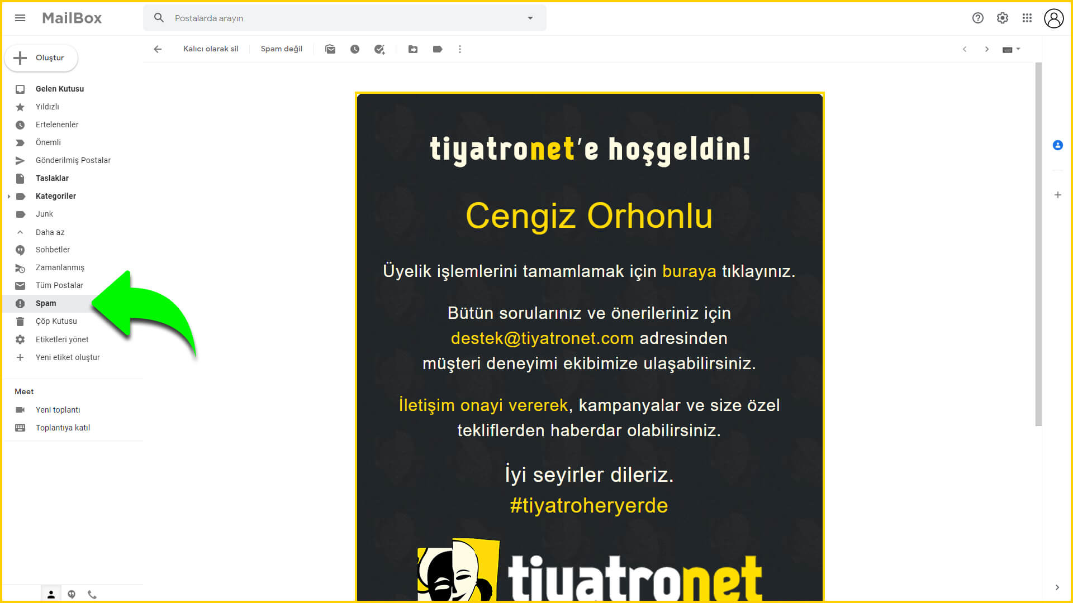
Task: Click the Toplantıya katıl keyboard icon
Action: (20, 428)
